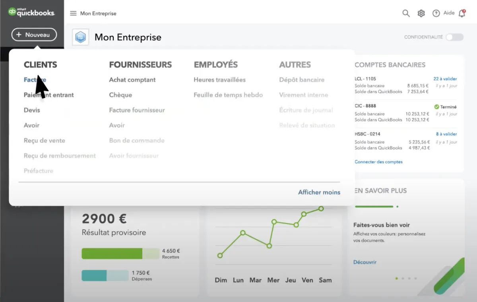Screen dimensions: 477x302
Task: Select Devis under Clients
Action: click(32, 110)
